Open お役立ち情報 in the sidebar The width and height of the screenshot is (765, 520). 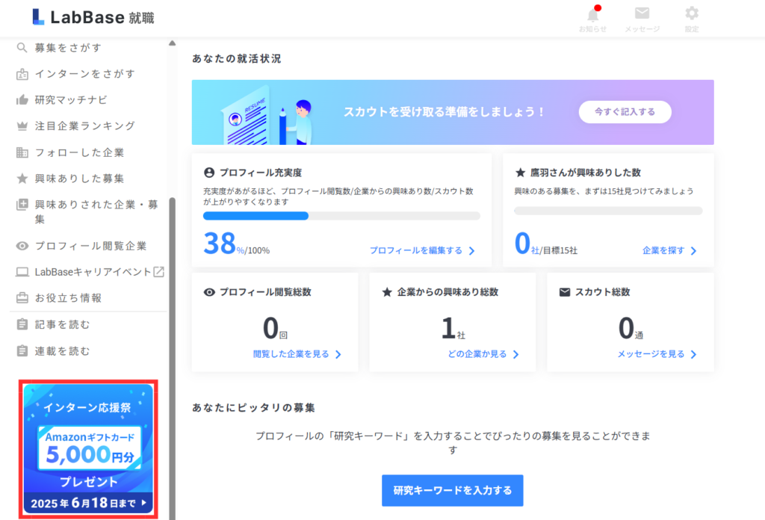68,298
